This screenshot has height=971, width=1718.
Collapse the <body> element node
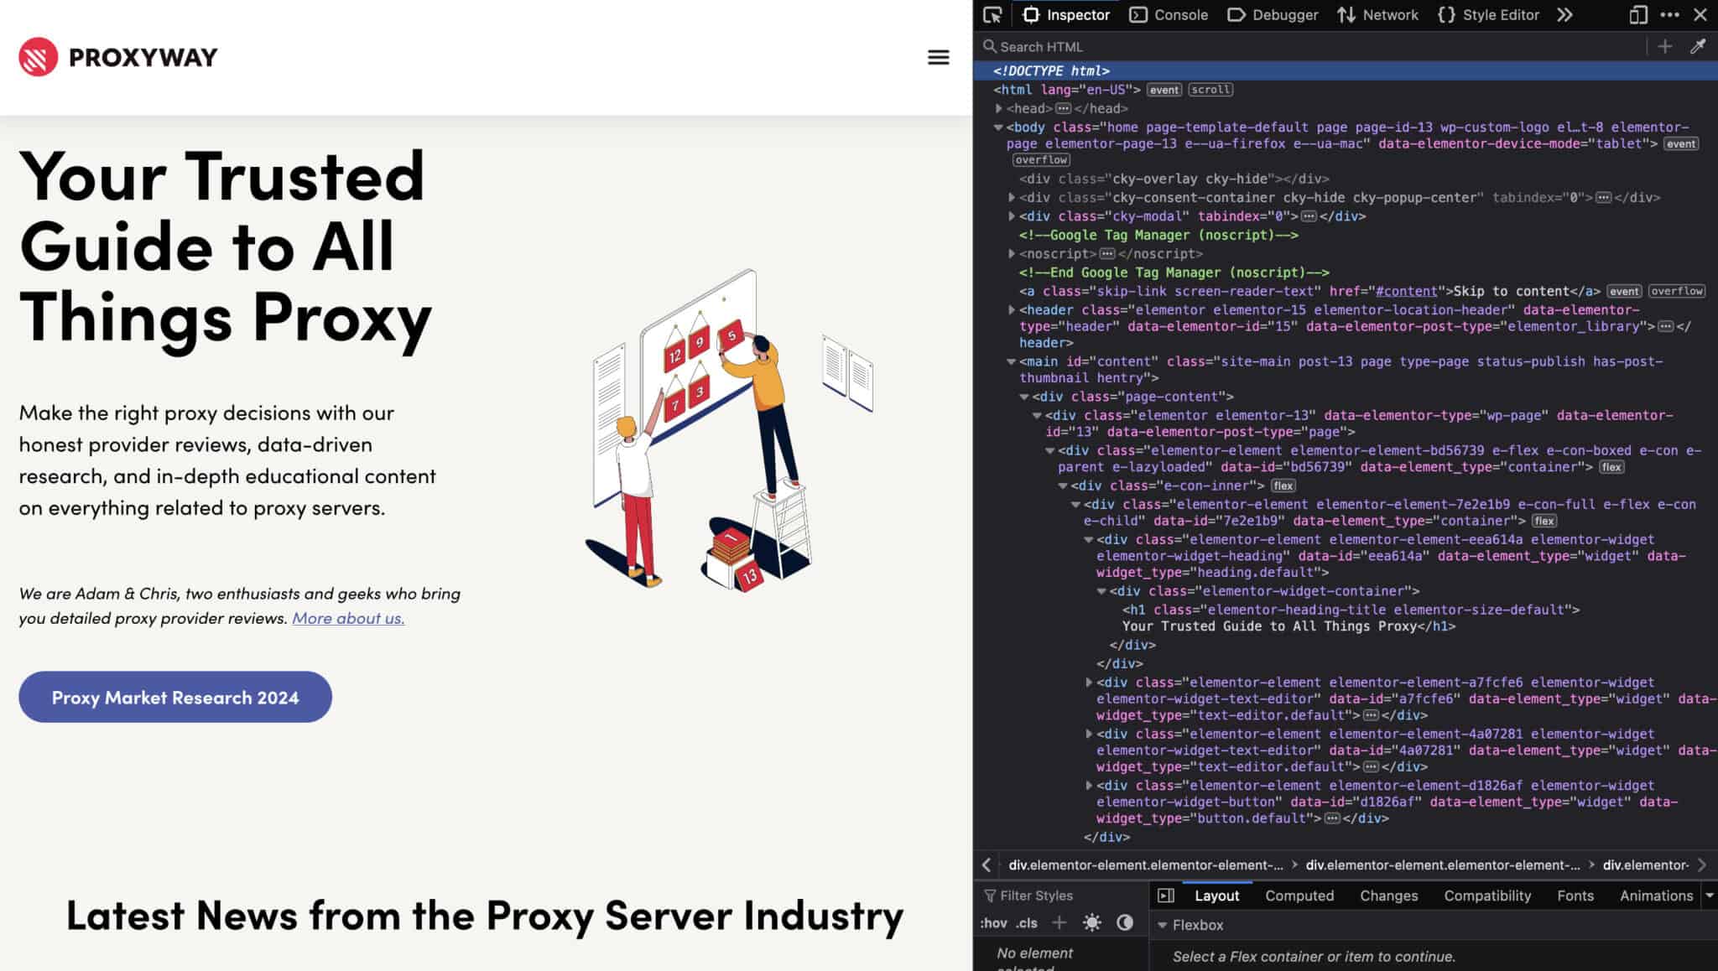[x=997, y=127]
